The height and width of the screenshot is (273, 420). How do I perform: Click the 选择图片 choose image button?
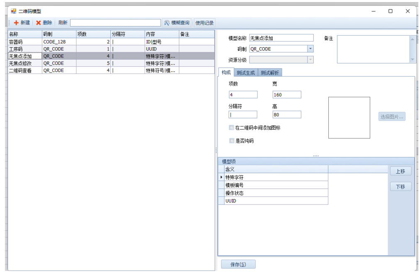click(391, 117)
